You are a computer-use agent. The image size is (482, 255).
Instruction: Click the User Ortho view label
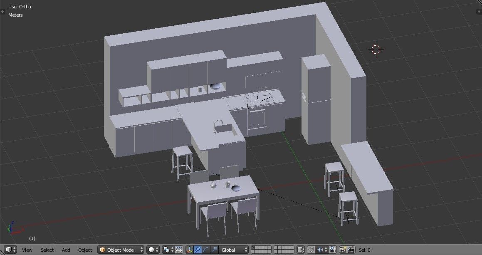click(20, 7)
